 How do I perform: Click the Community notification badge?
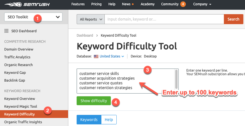click(x=183, y=4)
